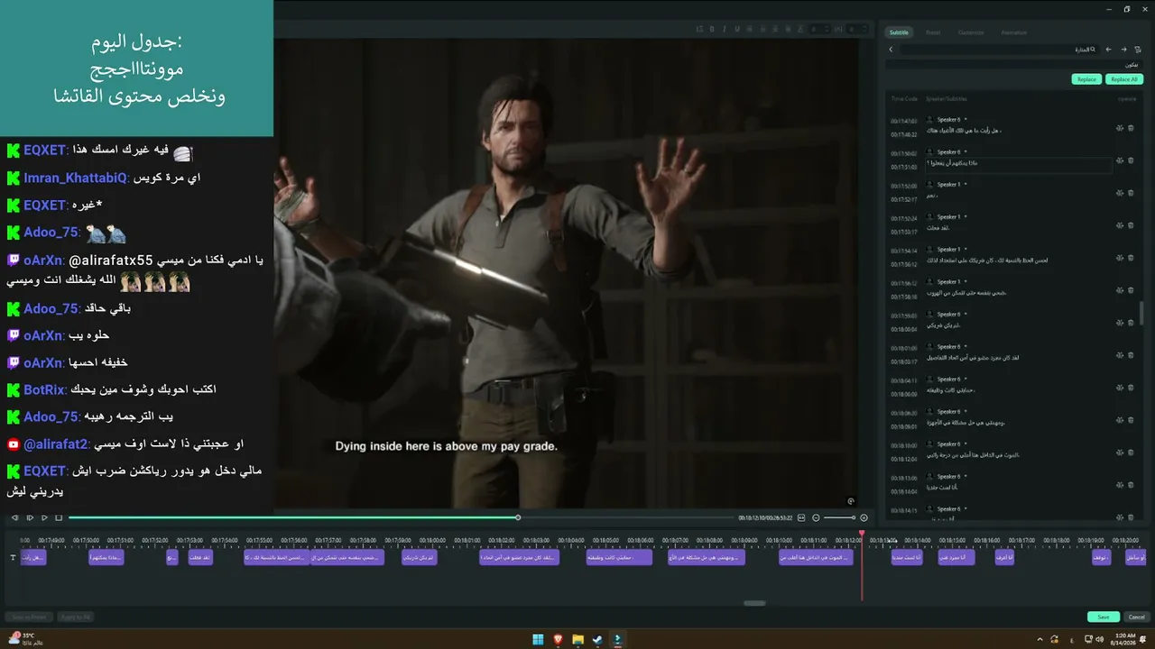Go to previous search match arrow
Viewport: 1155px width, 649px height.
pyautogui.click(x=1108, y=50)
